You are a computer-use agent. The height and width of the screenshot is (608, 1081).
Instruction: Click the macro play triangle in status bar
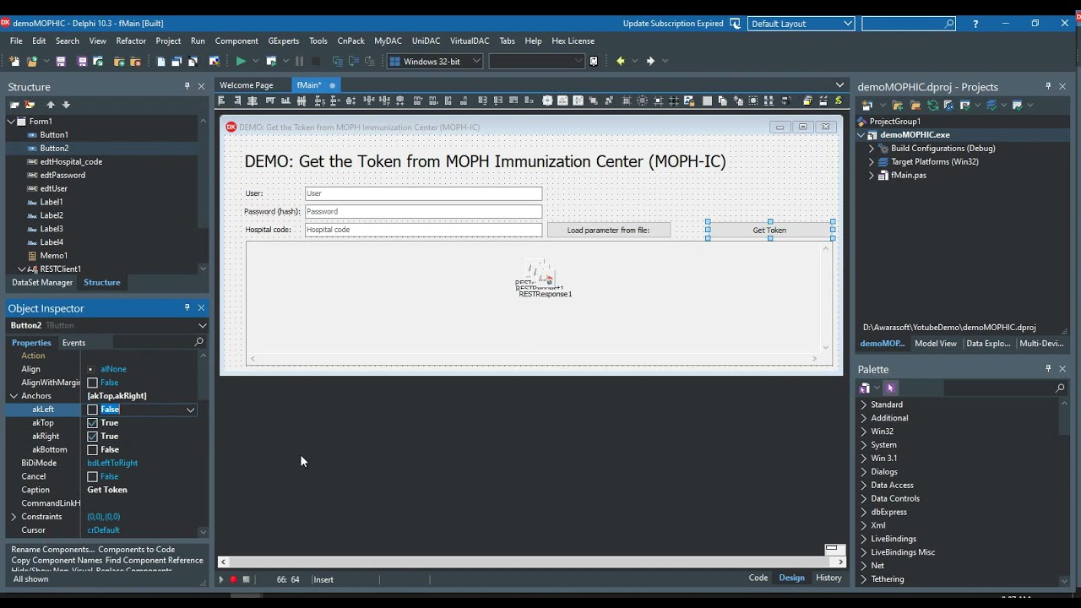point(221,579)
